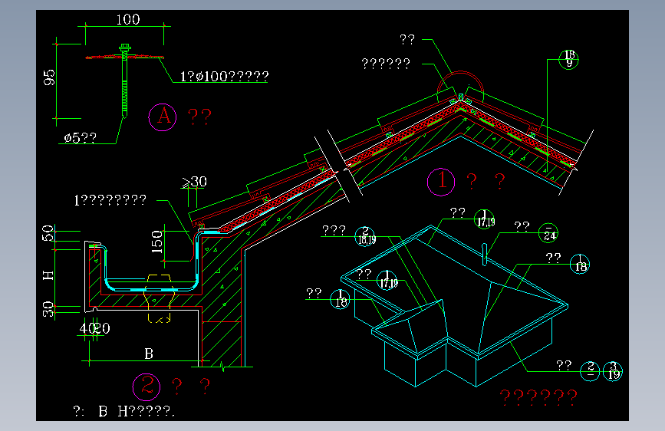Click the H height dimension label

48,276
